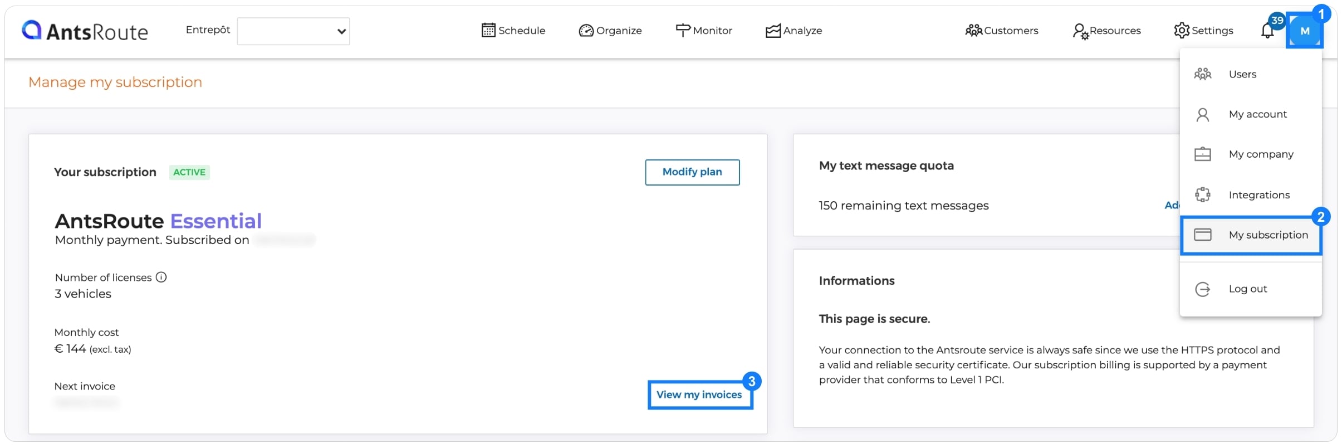Click the M user avatar
The width and height of the screenshot is (1342, 448).
click(x=1305, y=31)
